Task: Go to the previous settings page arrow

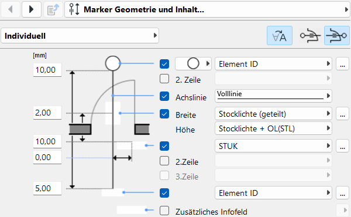Action: tap(11, 9)
